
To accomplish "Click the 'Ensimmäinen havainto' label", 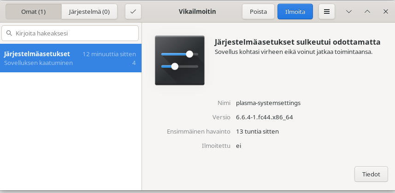I will click(199, 132).
